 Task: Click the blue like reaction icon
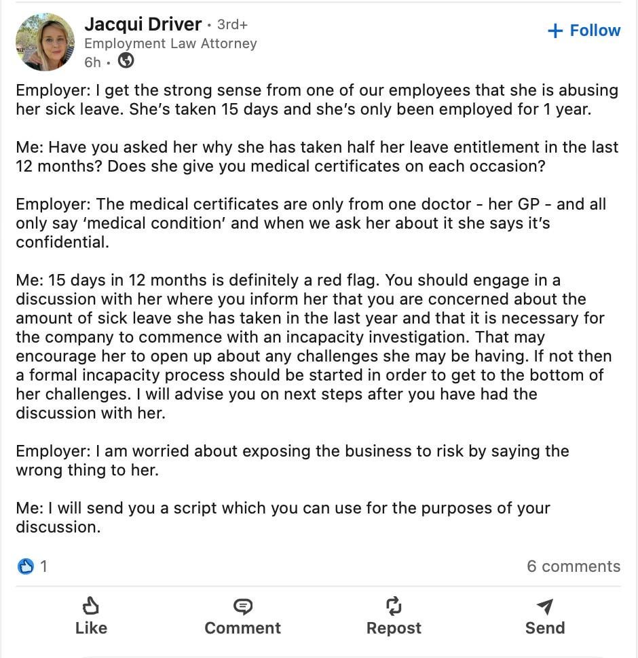click(25, 566)
